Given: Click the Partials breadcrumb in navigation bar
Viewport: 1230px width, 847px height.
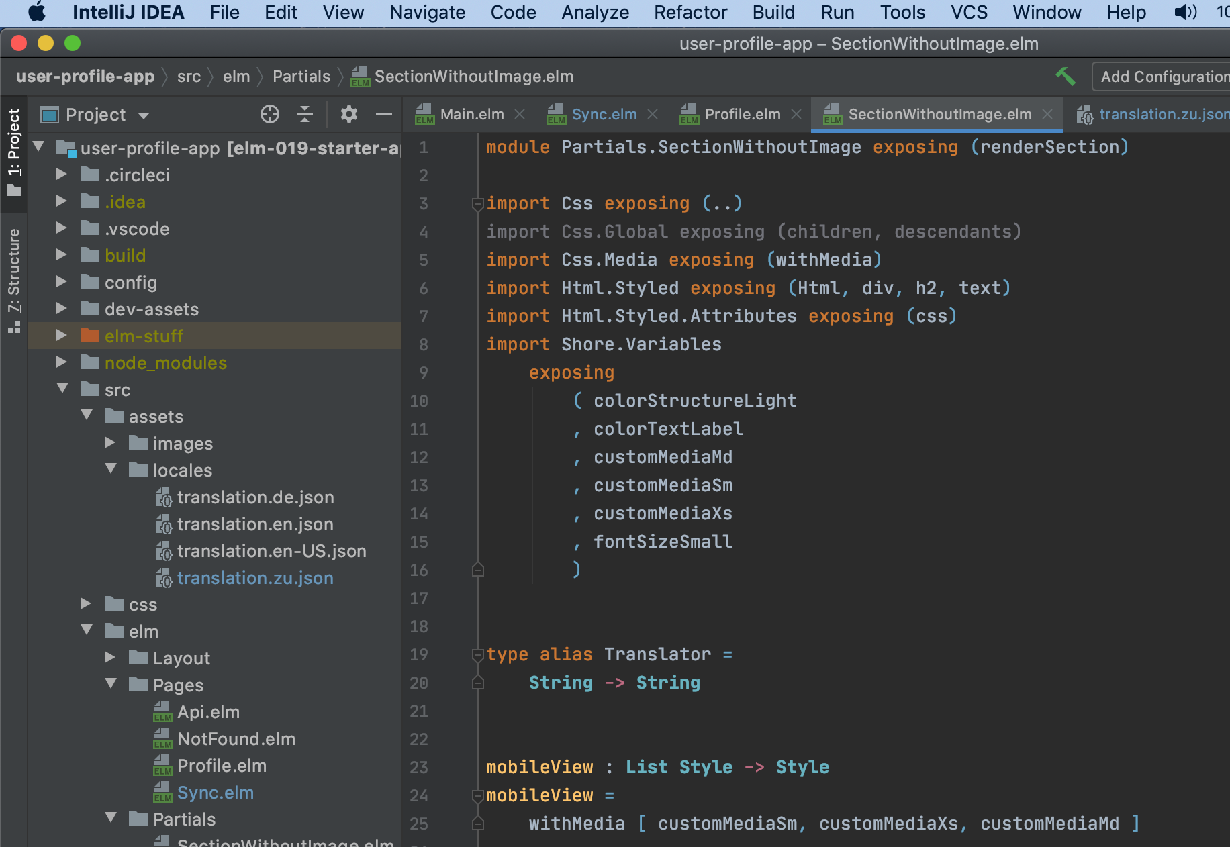Looking at the screenshot, I should coord(301,77).
